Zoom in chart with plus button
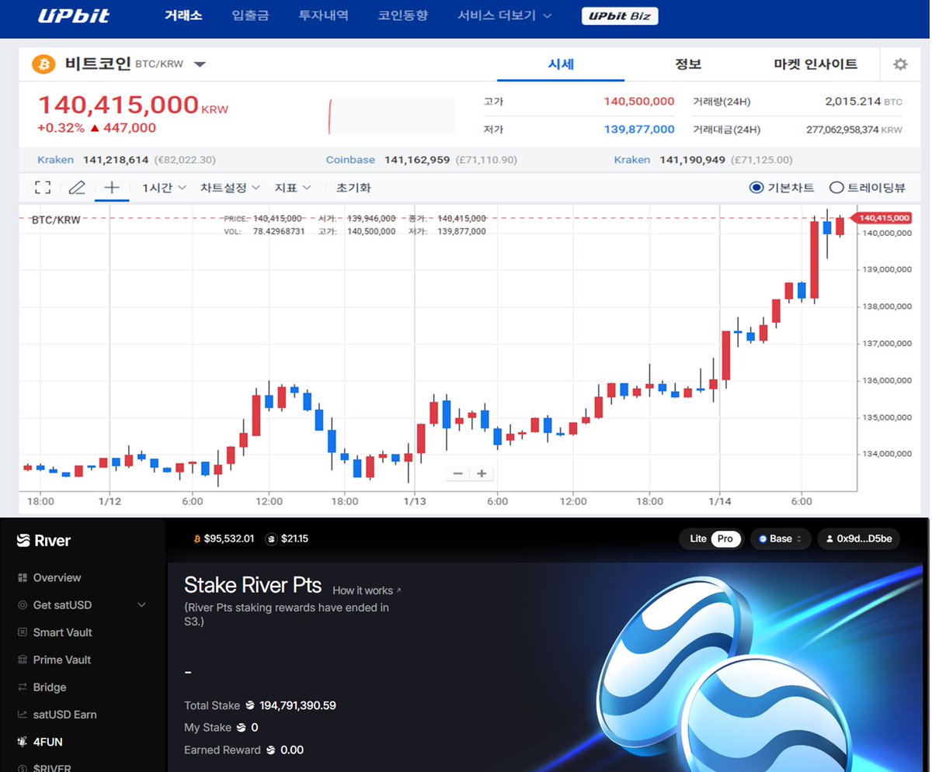Image resolution: width=932 pixels, height=772 pixels. pos(482,473)
